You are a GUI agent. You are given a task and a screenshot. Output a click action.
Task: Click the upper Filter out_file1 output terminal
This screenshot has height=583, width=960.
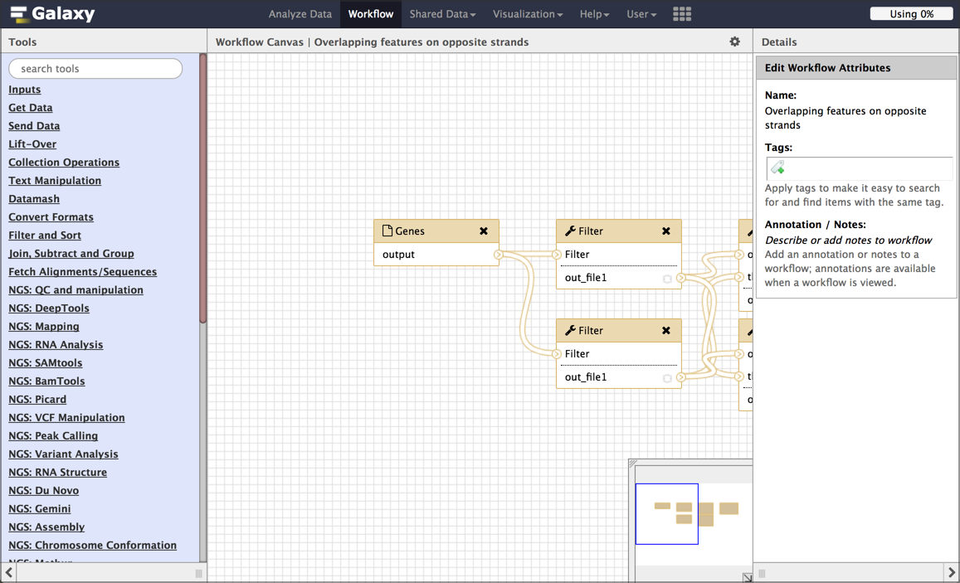pos(681,278)
